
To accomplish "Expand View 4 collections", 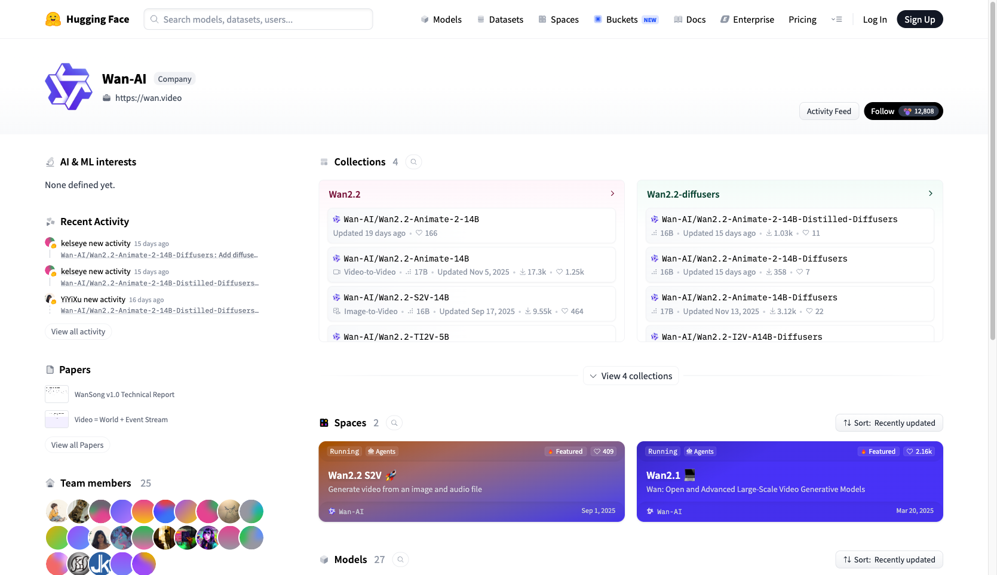I will pos(631,376).
